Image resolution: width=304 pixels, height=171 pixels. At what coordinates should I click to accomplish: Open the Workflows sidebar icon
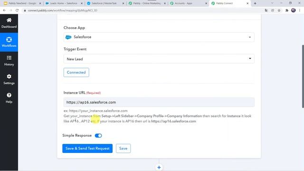point(9,39)
